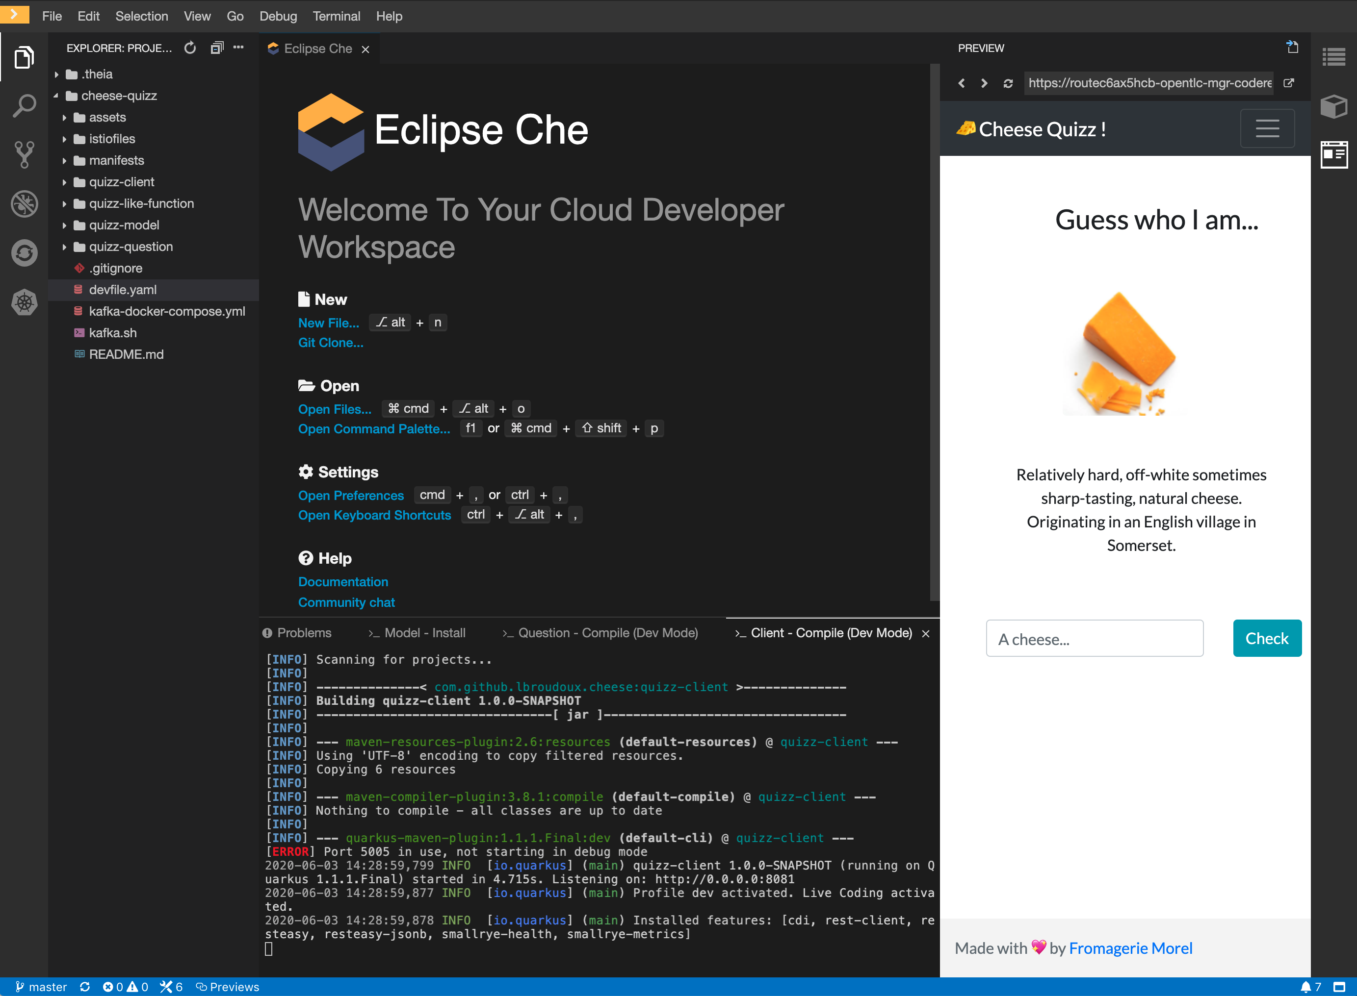The width and height of the screenshot is (1357, 996).
Task: Click the A cheese... input field
Action: 1094,639
